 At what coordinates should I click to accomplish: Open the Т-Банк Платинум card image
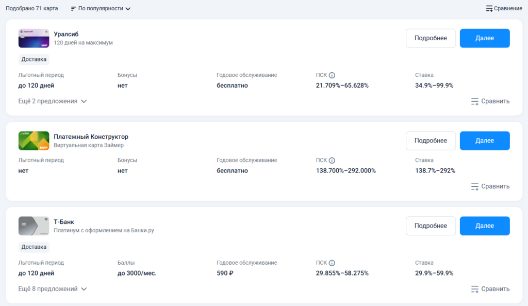point(34,226)
